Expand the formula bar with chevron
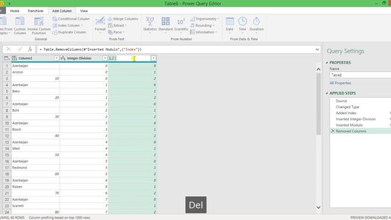 point(317,50)
